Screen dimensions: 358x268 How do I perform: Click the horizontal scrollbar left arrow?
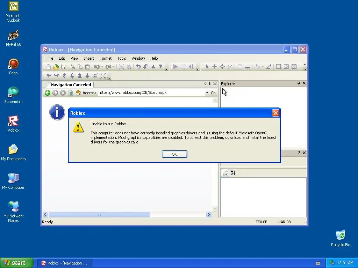point(45,215)
